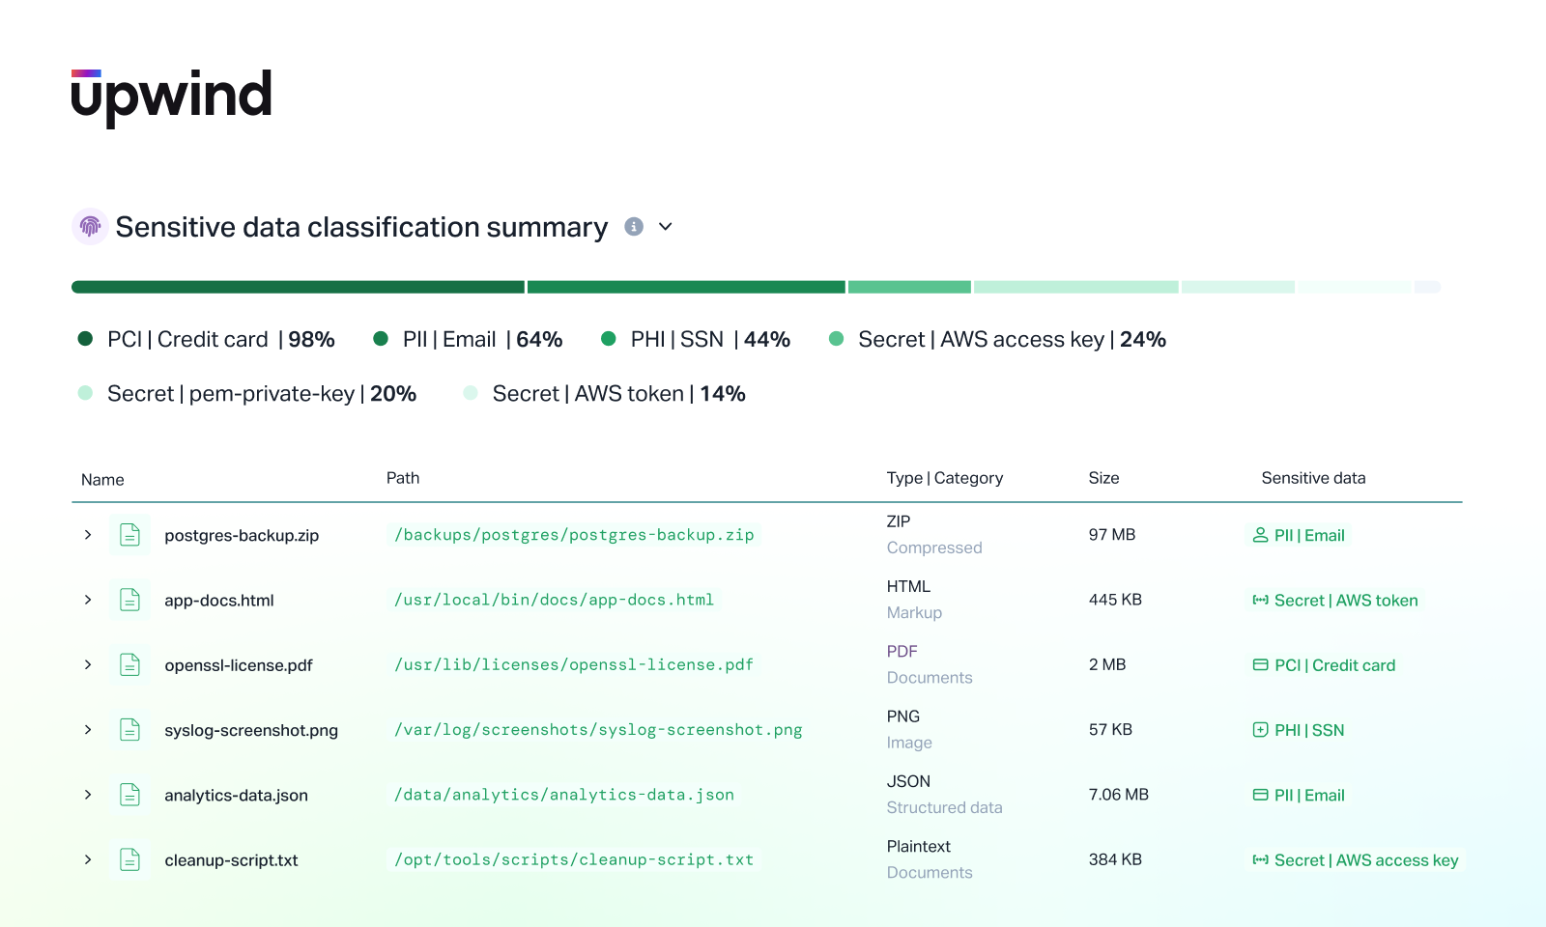The width and height of the screenshot is (1546, 927).
Task: Click the darkest green PCI bar segment
Action: coord(298,287)
